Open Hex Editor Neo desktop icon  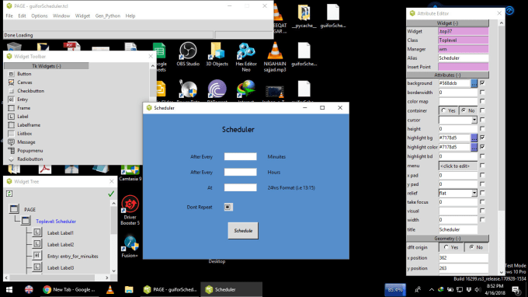click(246, 57)
